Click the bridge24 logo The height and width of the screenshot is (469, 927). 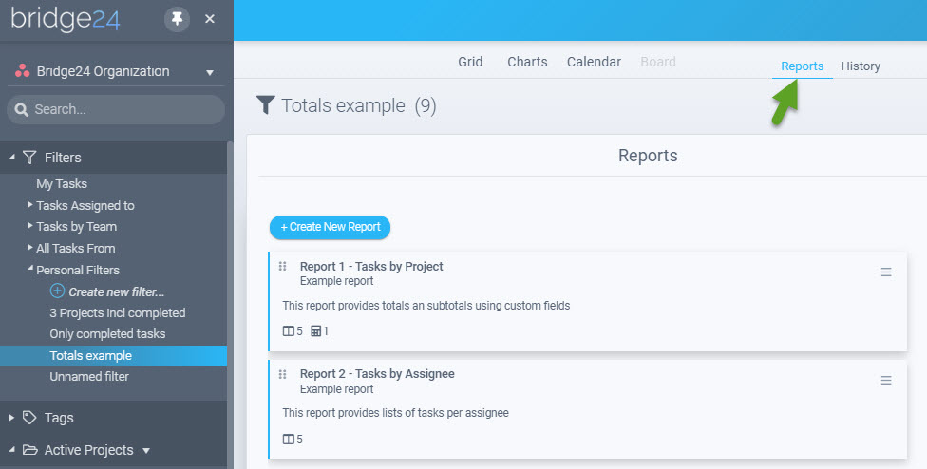pyautogui.click(x=65, y=19)
